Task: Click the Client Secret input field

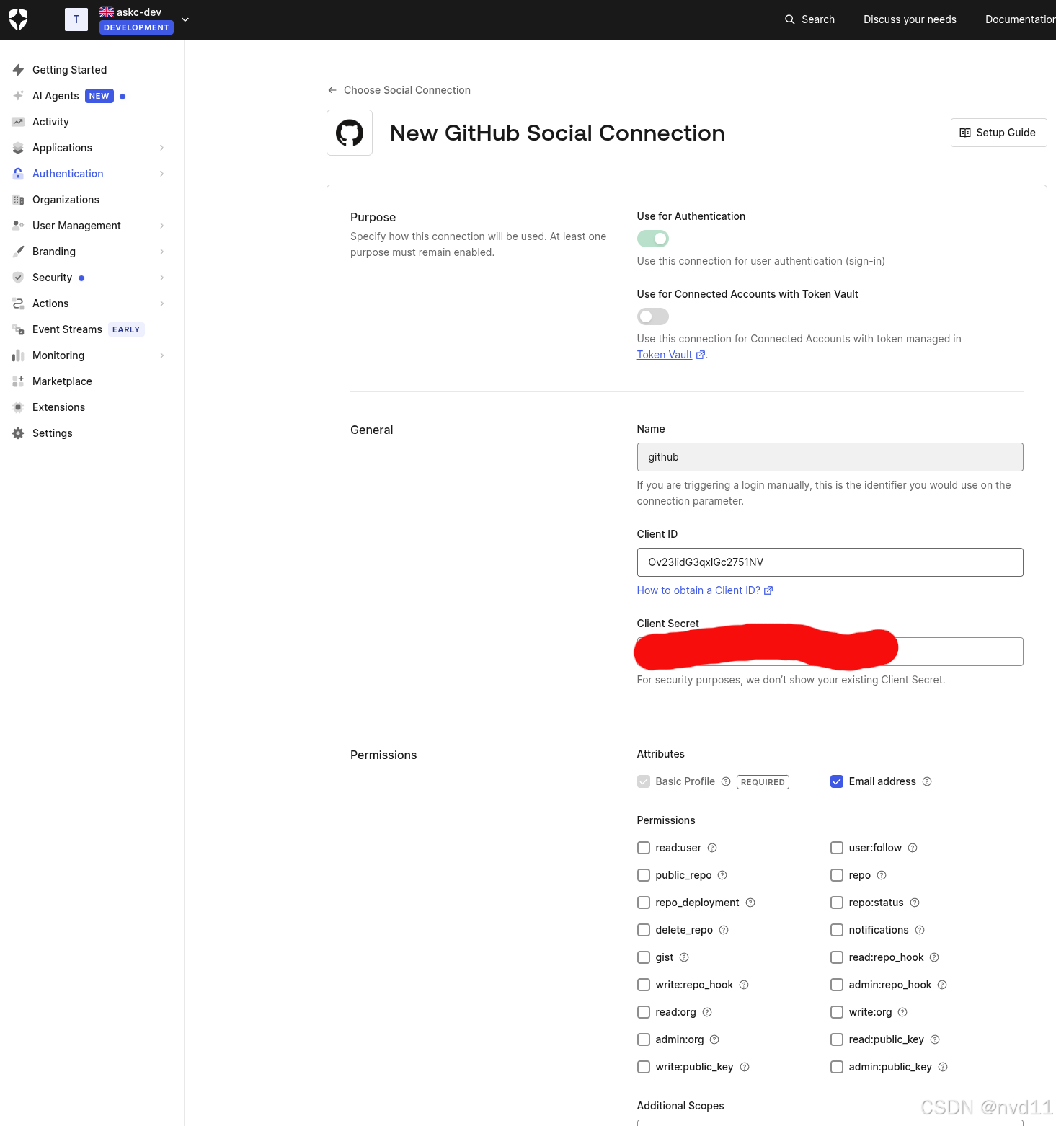Action: click(x=830, y=652)
